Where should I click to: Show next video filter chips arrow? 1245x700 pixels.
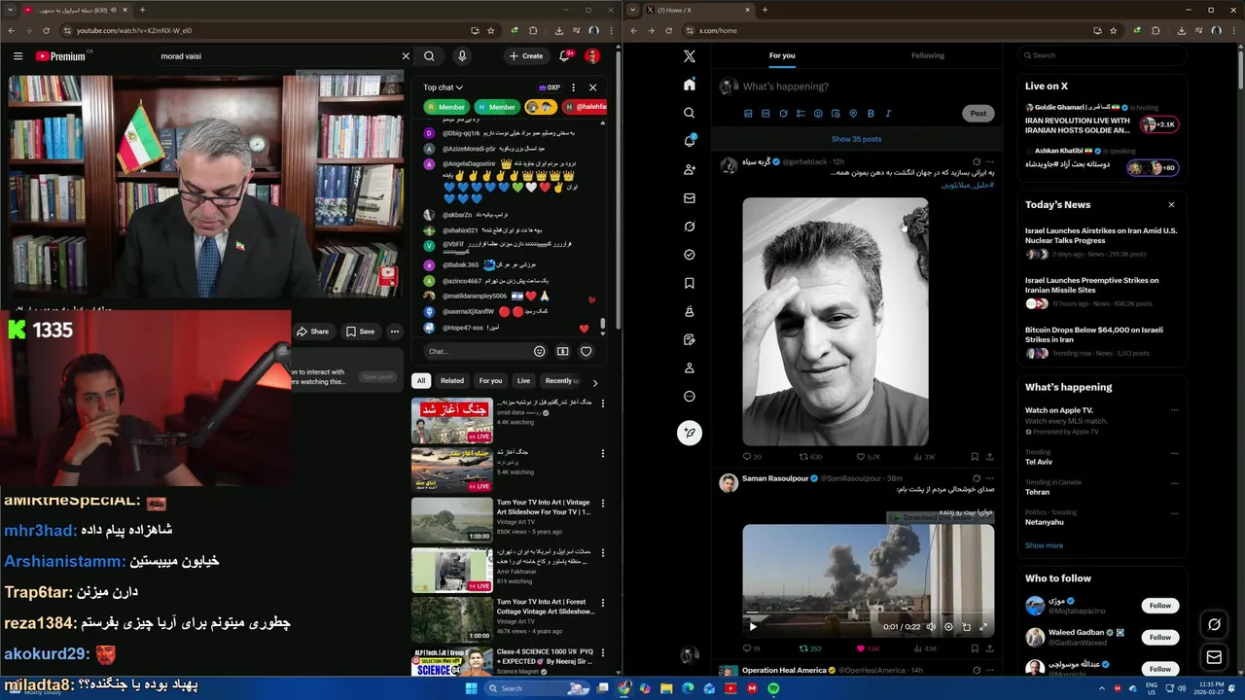594,382
